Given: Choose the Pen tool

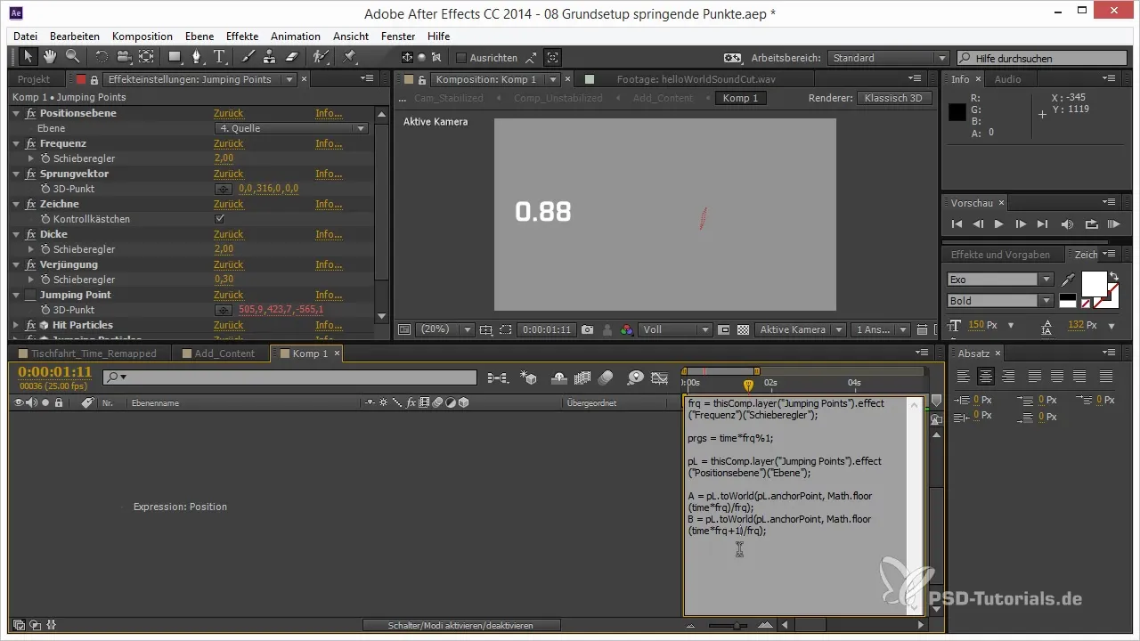Looking at the screenshot, I should [x=197, y=57].
